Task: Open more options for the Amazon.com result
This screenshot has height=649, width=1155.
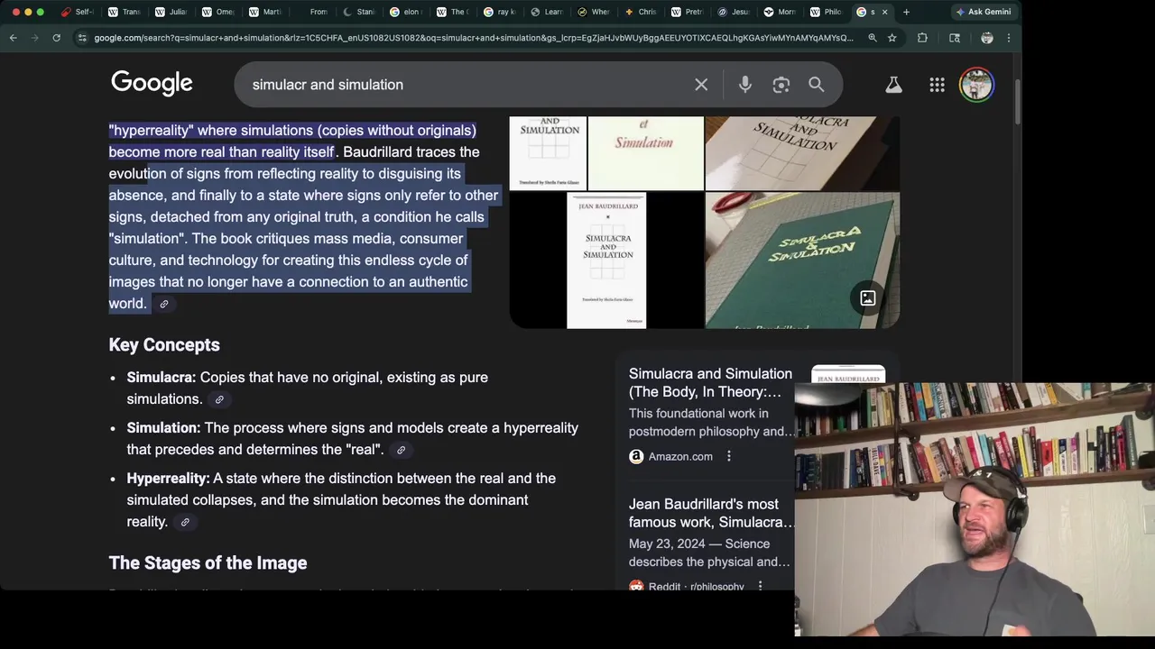Action: pos(729,456)
